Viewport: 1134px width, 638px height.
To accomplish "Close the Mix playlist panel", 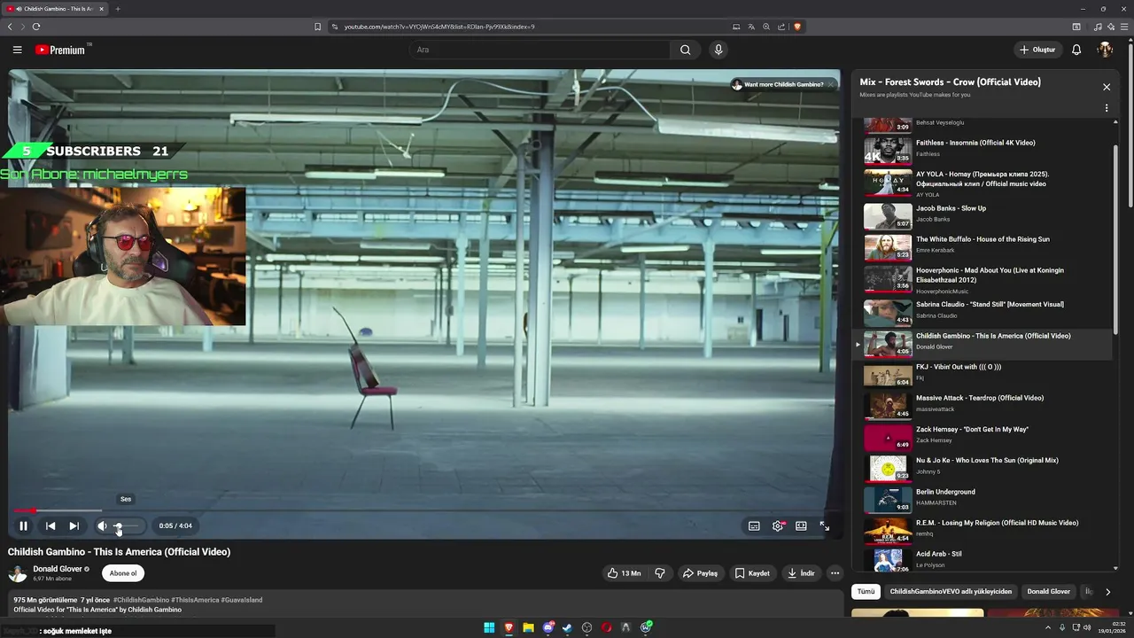I will point(1106,87).
